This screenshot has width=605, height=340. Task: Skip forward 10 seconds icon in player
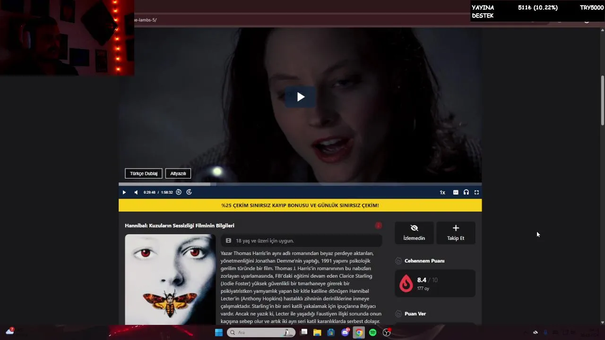click(189, 192)
